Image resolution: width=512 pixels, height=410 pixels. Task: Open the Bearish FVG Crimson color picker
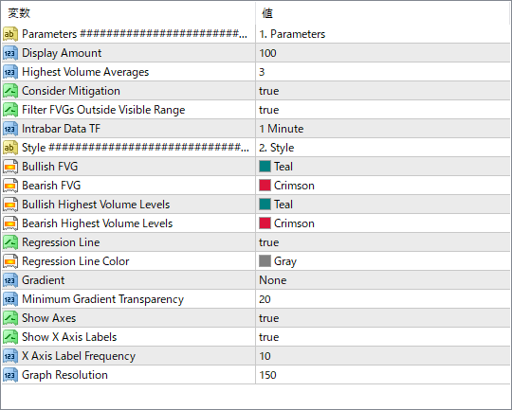(265, 186)
